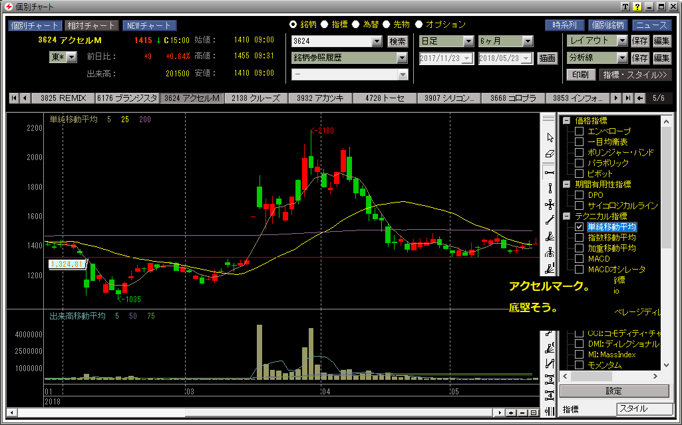Enable the 指数移動平均 checkbox

(579, 238)
